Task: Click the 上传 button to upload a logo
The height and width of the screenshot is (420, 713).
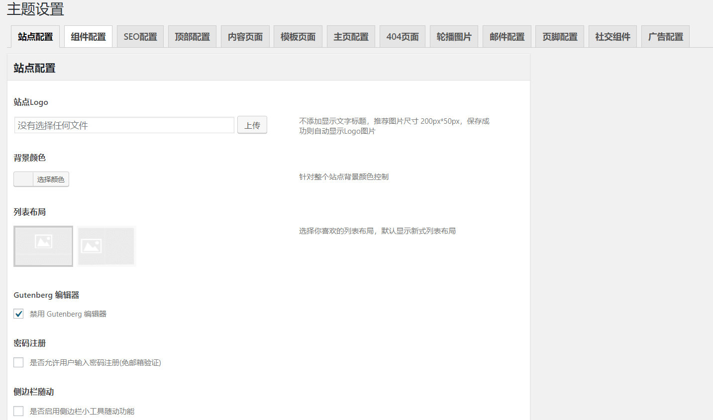Action: pyautogui.click(x=252, y=125)
